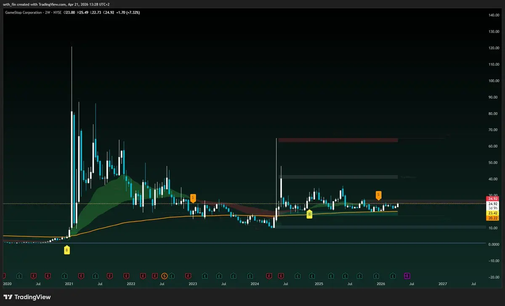
Task: Click the orange S signal marker near 2026
Action: (378, 194)
